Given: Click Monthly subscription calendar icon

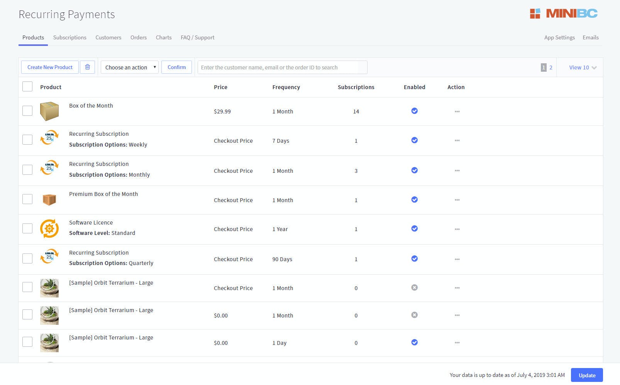Looking at the screenshot, I should 49,167.
